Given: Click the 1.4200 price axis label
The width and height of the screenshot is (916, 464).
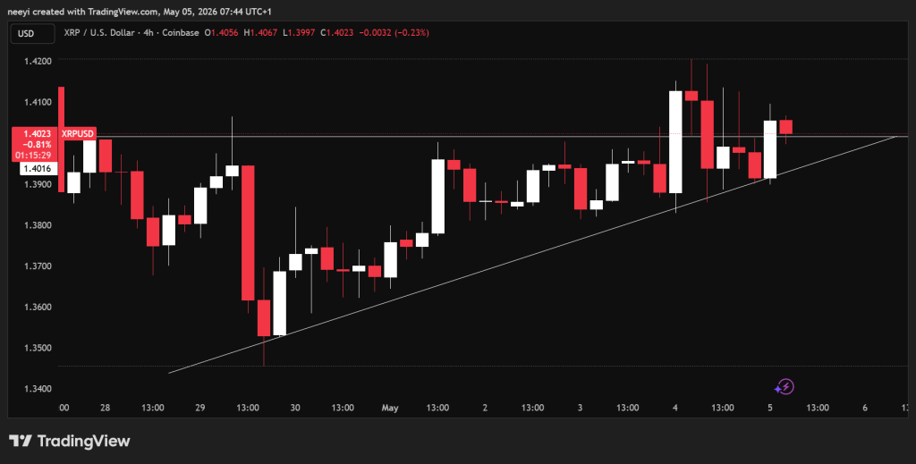Looking at the screenshot, I should 38,61.
